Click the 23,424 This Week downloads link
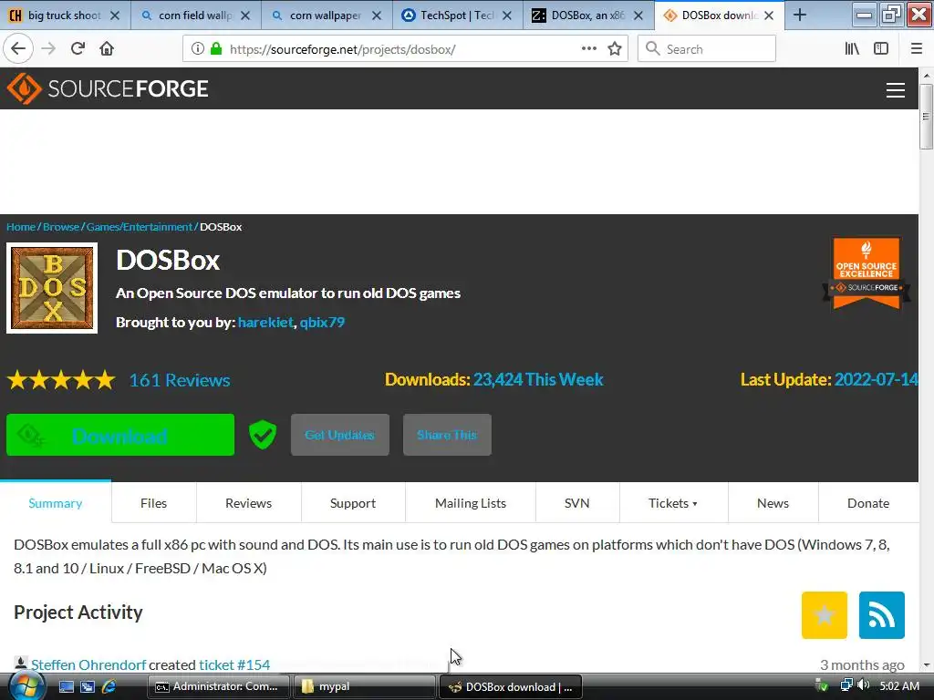Viewport: 934px width, 700px height. [x=538, y=380]
